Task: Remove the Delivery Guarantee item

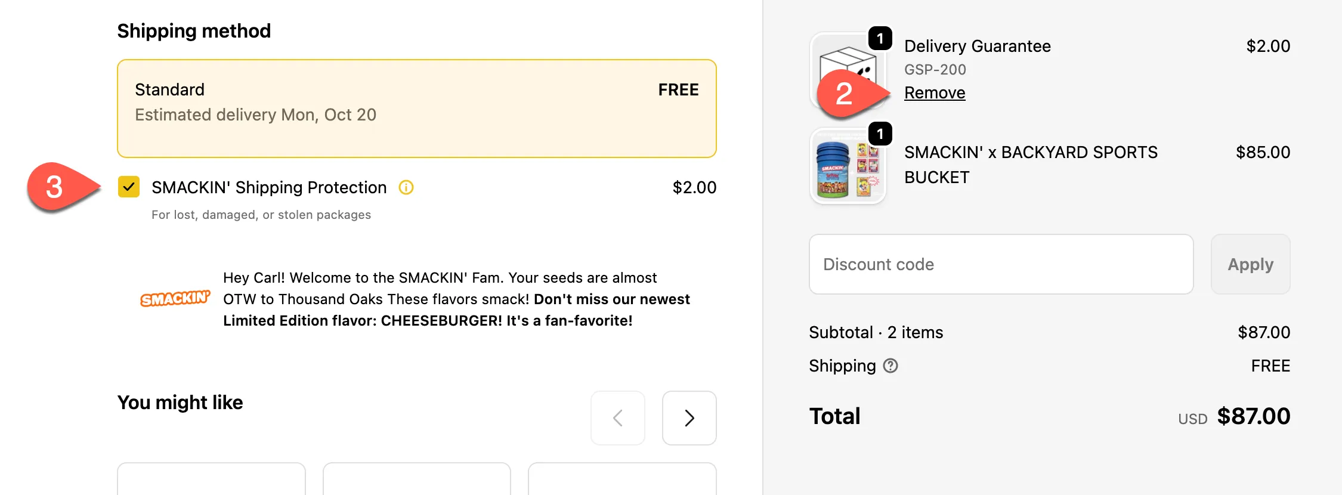Action: point(935,93)
